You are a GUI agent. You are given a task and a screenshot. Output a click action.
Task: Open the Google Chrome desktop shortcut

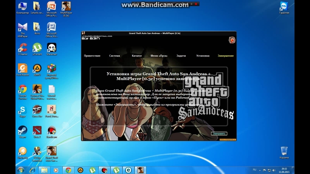[22, 92]
